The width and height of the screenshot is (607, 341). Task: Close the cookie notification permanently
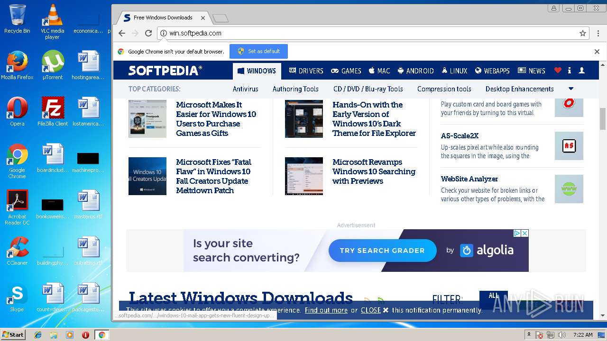[x=375, y=310]
